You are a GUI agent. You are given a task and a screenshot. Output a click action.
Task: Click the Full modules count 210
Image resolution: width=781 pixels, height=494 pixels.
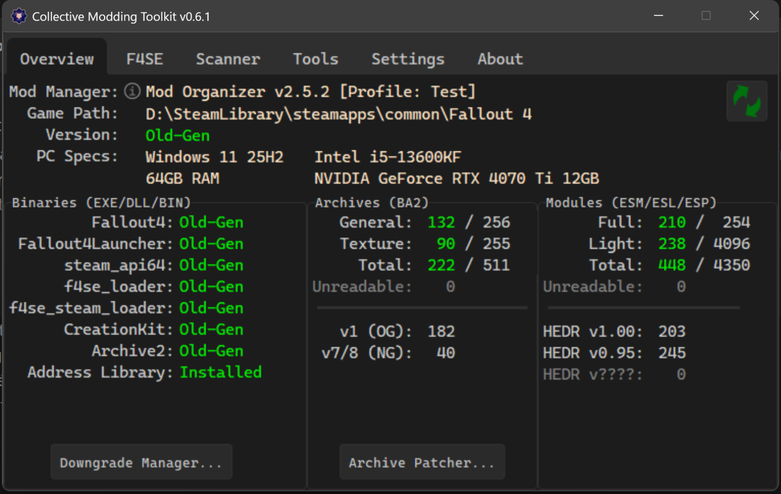pyautogui.click(x=672, y=222)
